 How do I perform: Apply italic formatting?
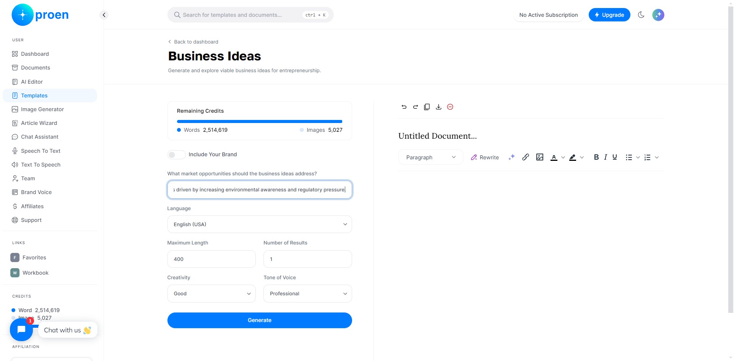pyautogui.click(x=606, y=157)
